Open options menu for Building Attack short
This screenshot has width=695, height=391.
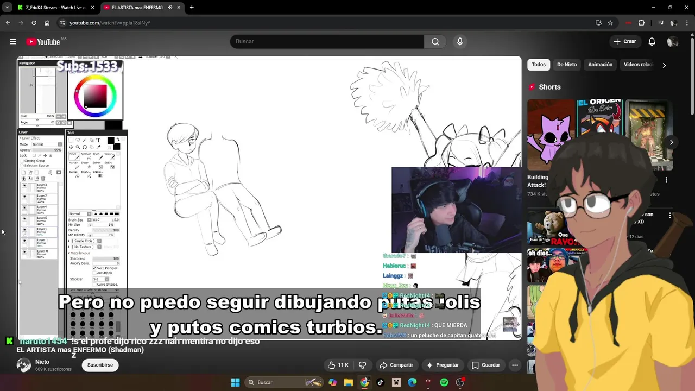666,180
